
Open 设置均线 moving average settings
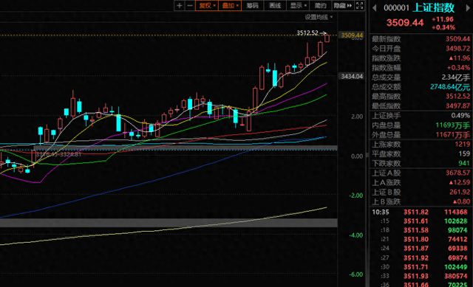click(319, 17)
